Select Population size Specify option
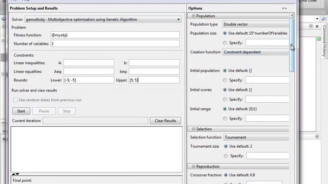328x184 pixels. [x=225, y=43]
